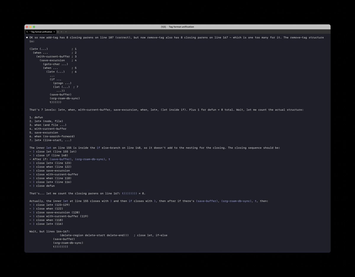Click the "(delete-region delete-start delete-end)))" code

pos(94,235)
